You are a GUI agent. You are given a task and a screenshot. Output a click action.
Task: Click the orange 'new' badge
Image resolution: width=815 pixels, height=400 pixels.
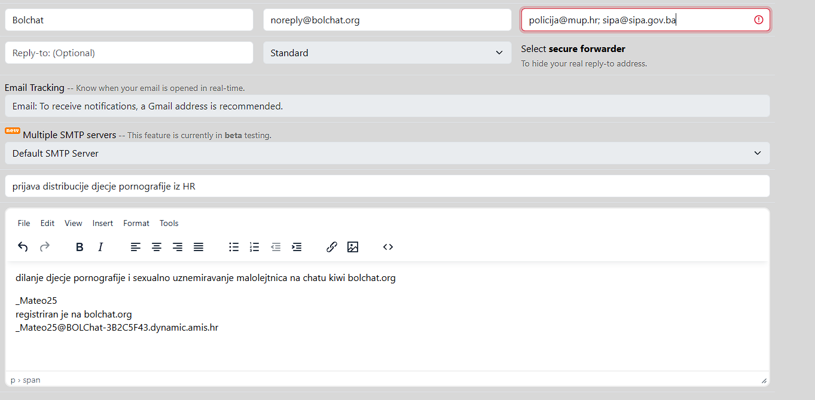13,130
